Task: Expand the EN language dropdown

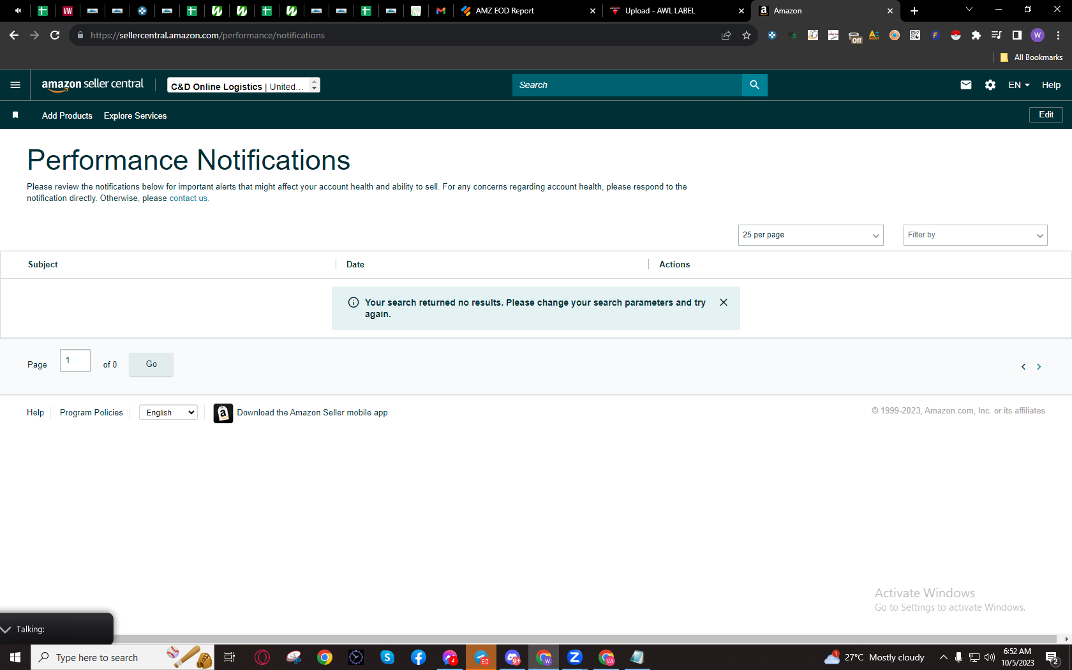Action: tap(1019, 85)
